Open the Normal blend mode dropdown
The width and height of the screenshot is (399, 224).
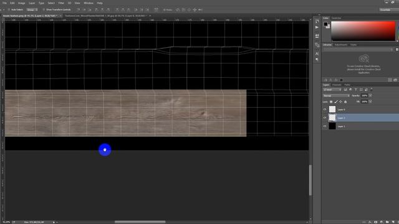click(x=336, y=96)
